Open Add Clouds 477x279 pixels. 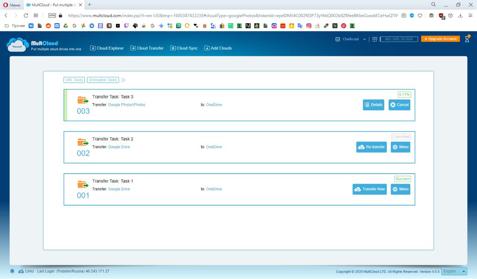click(x=218, y=48)
